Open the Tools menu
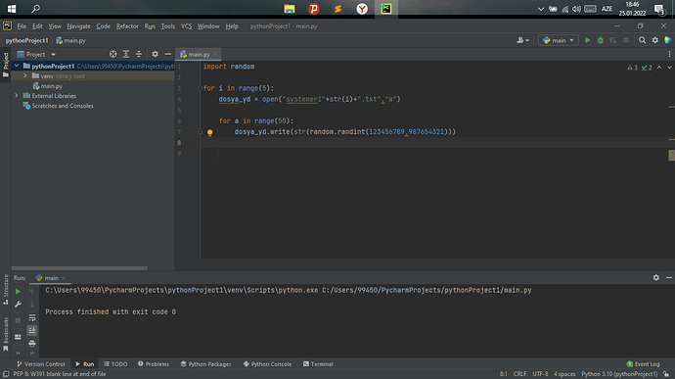This screenshot has width=675, height=379. coord(168,26)
